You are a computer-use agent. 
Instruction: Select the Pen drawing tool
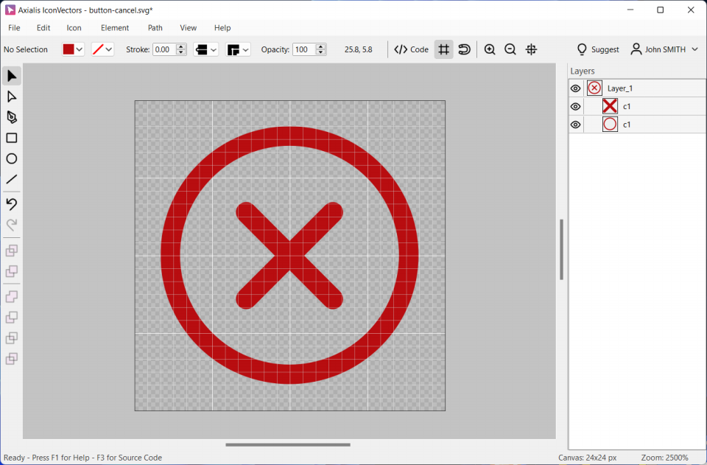click(x=12, y=117)
